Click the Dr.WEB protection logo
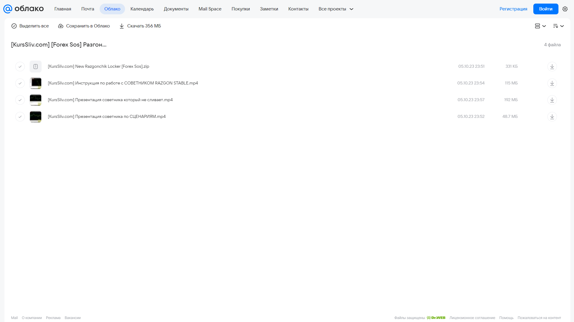574x322 pixels. point(436,318)
